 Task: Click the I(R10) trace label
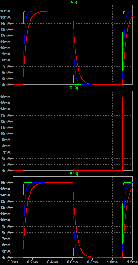(x=73, y=88)
